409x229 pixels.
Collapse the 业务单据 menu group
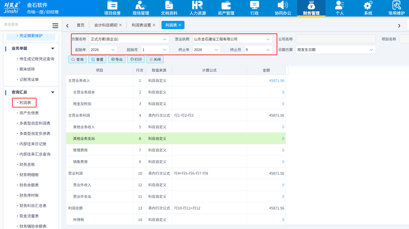tap(53, 48)
